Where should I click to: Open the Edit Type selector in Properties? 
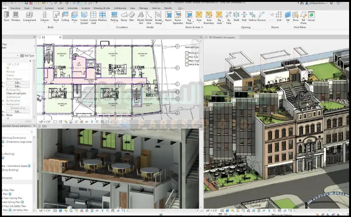[27, 55]
